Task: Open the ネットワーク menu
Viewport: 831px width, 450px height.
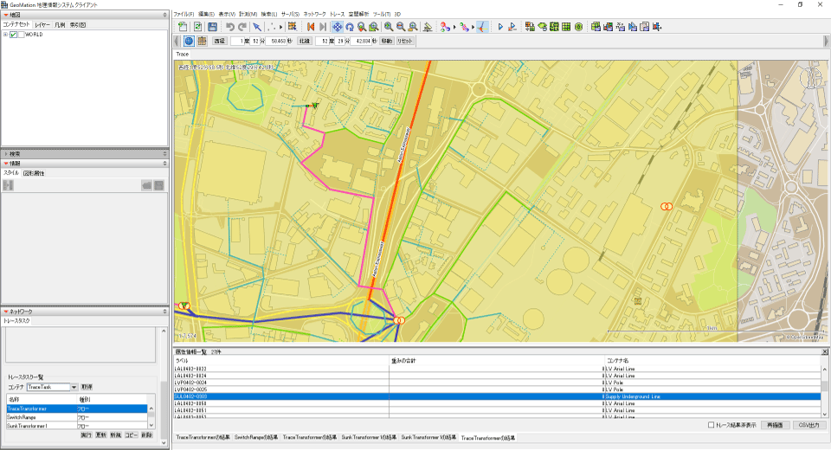Action: click(x=315, y=15)
